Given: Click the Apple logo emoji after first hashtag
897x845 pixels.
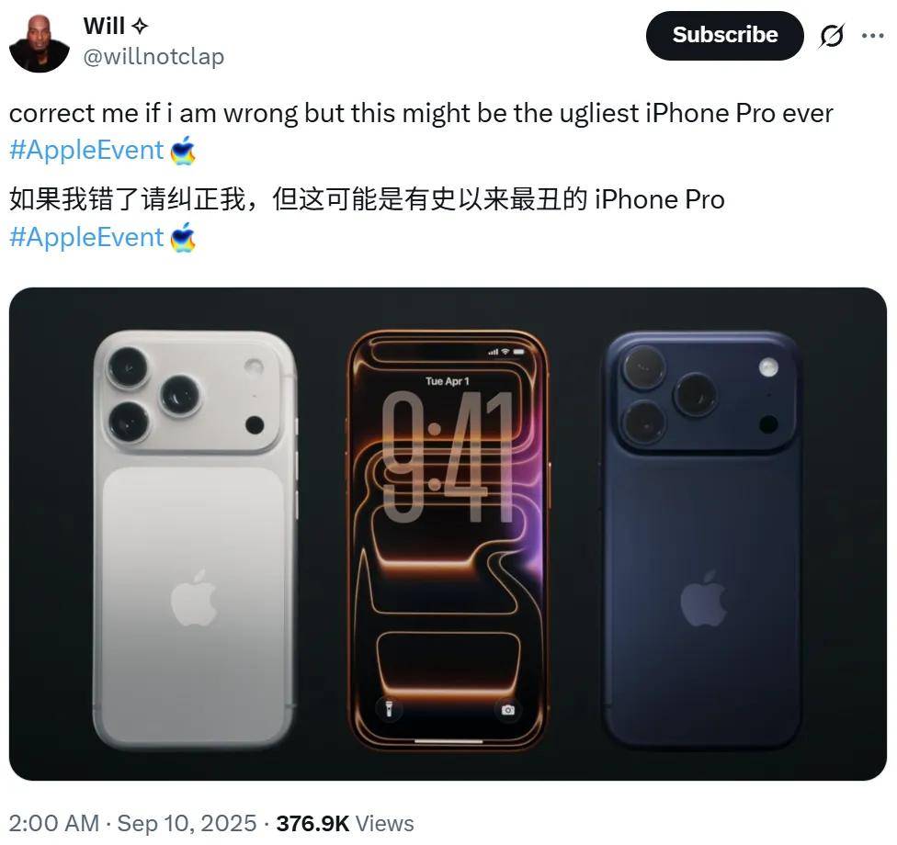Looking at the screenshot, I should click(x=183, y=151).
